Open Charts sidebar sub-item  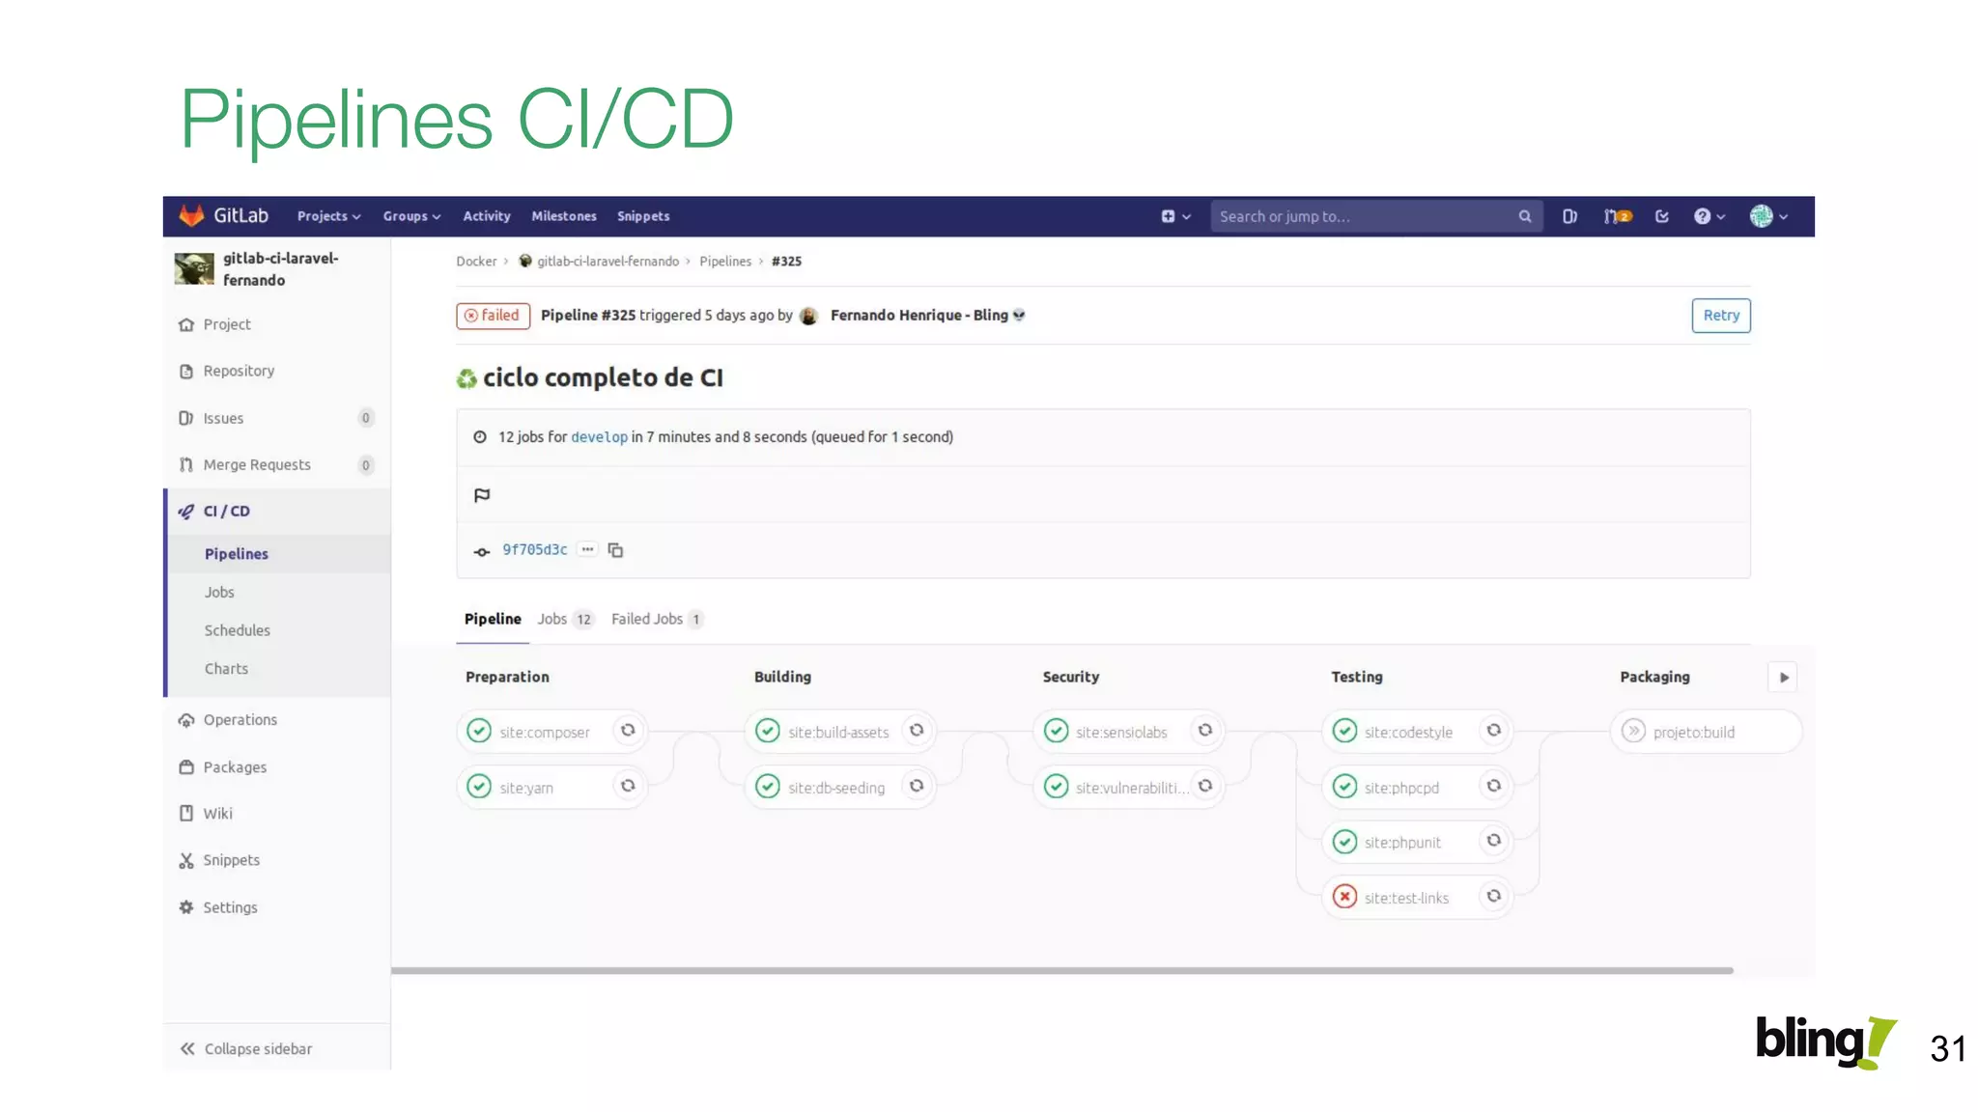pos(226,669)
